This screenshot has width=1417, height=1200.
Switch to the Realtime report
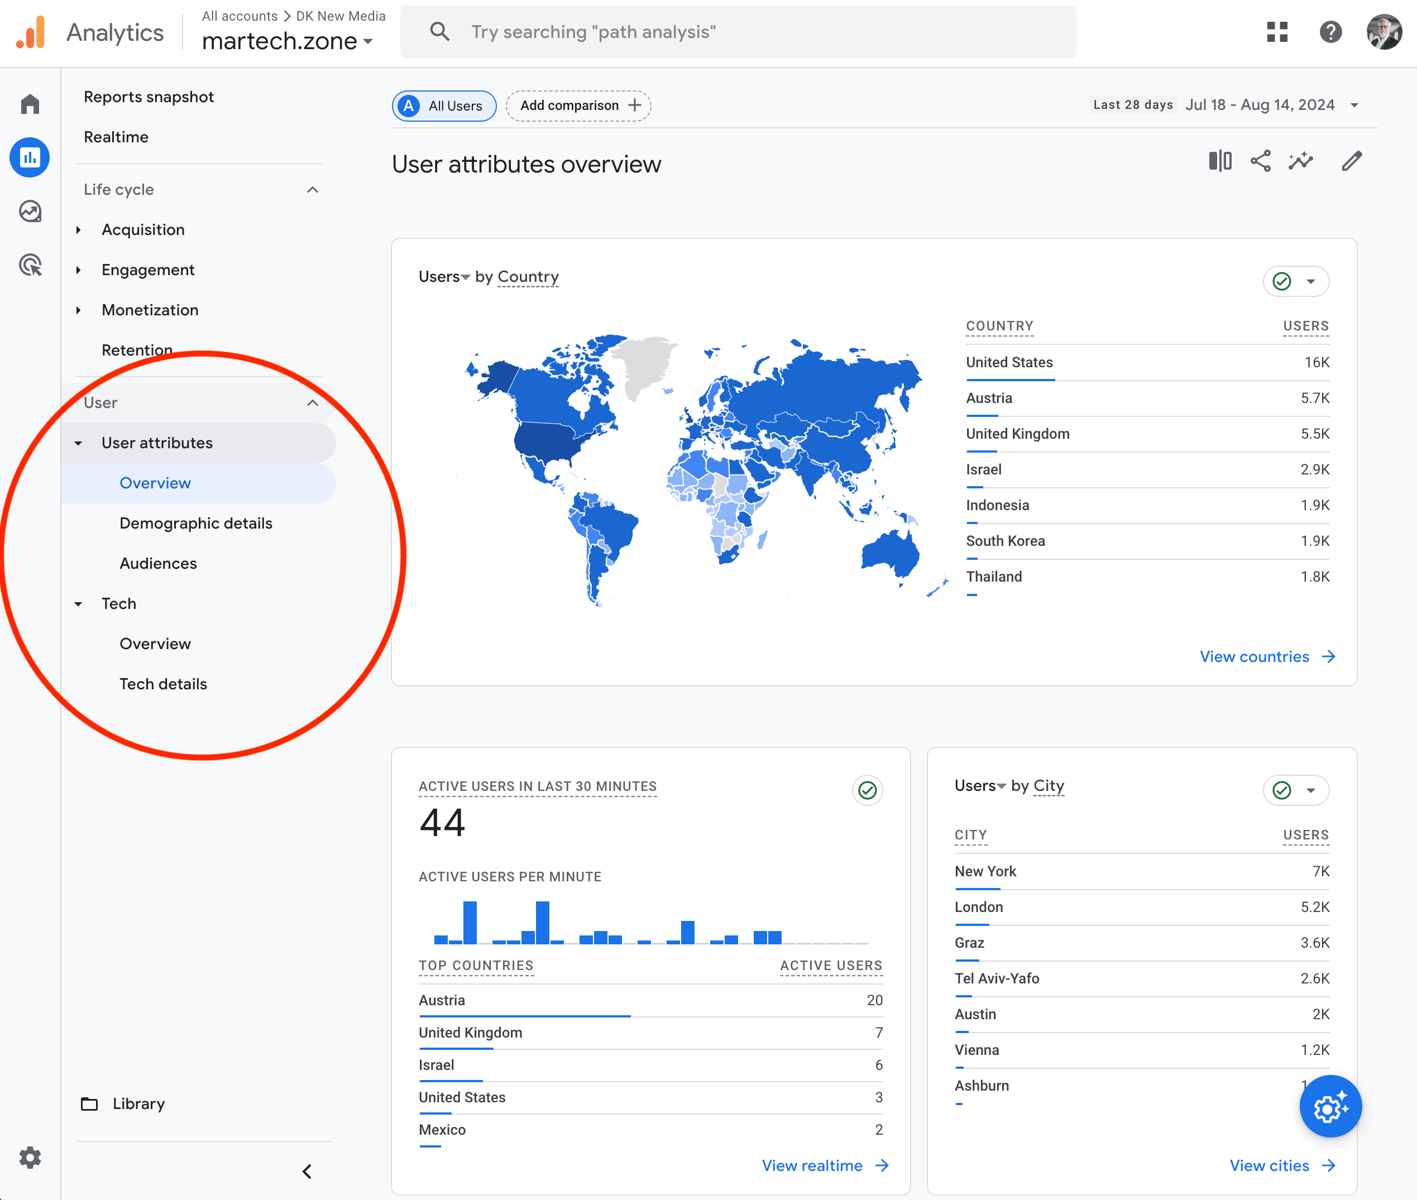116,137
